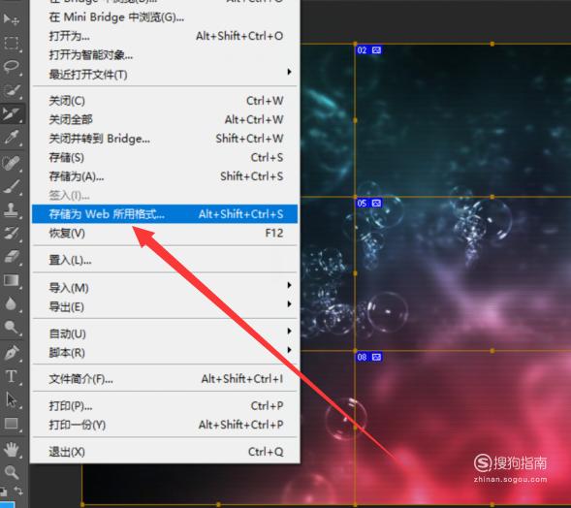
Task: Choose 打开为... menu entry
Action: (x=165, y=36)
